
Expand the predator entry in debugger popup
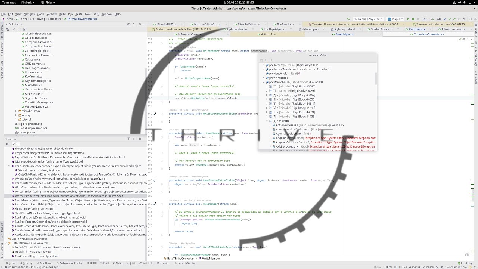click(x=263, y=65)
